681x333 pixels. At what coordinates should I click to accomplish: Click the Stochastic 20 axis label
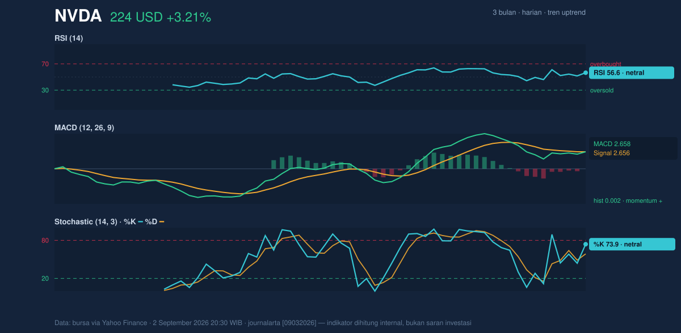pyautogui.click(x=45, y=278)
